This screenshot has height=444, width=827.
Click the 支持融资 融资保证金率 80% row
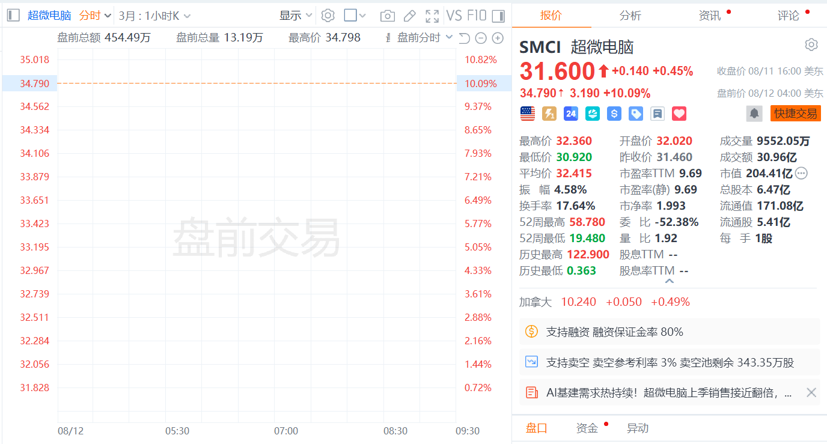[670, 332]
